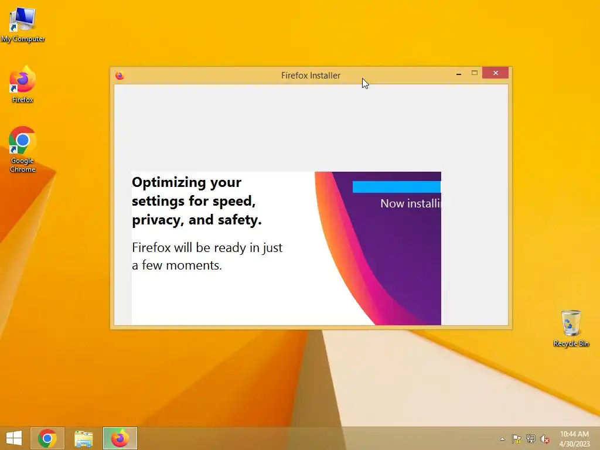Viewport: 600px width, 450px height.
Task: Switch to Firefox Installer taskbar button
Action: [x=120, y=438]
